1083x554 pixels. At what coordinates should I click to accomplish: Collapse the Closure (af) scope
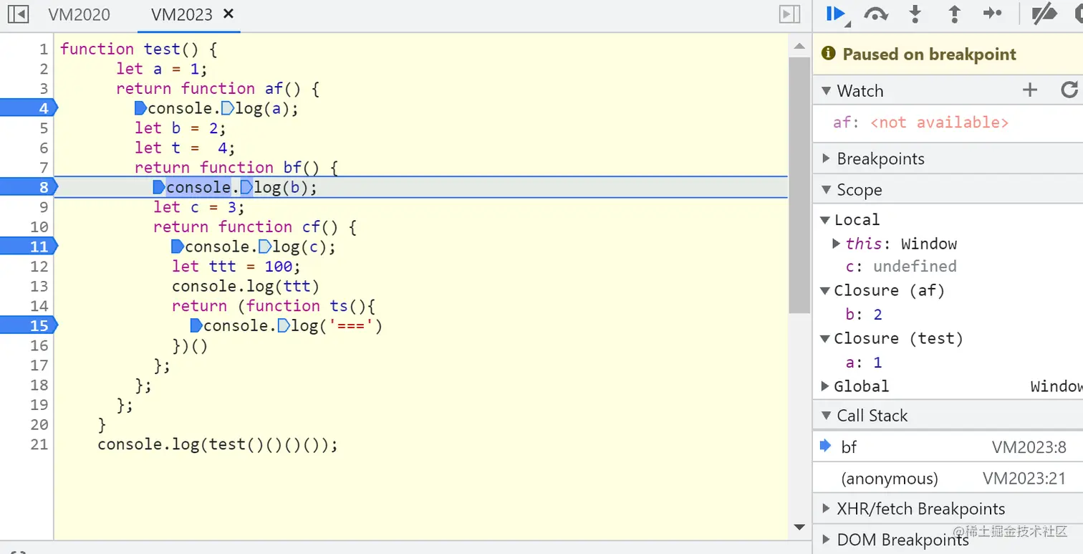coord(825,290)
